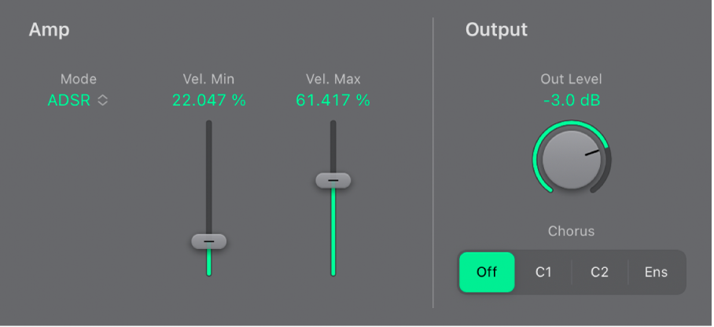Screen dimensions: 714x327
Task: Click the Vel. Max slider handle
Action: tap(333, 181)
